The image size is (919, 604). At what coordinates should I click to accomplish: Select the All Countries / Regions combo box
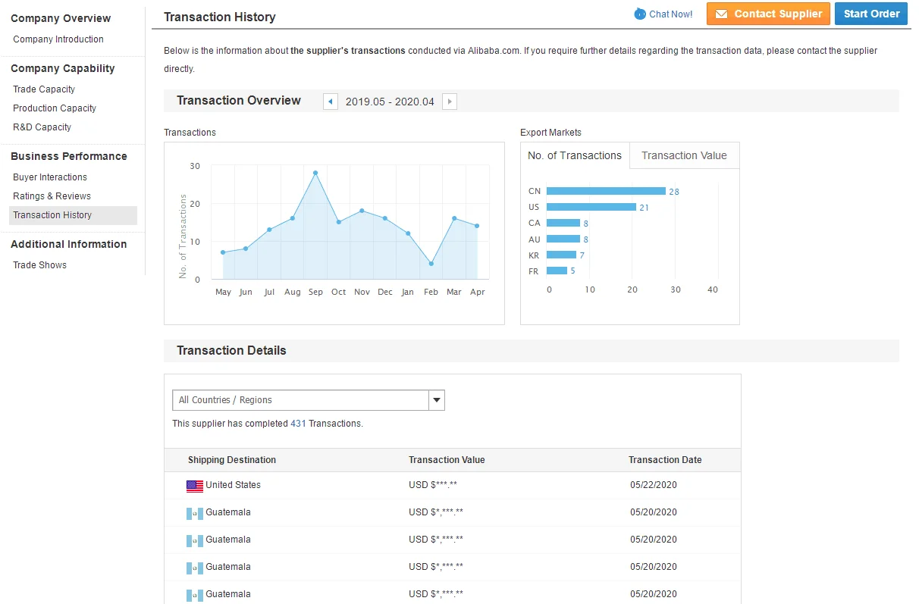pos(301,400)
